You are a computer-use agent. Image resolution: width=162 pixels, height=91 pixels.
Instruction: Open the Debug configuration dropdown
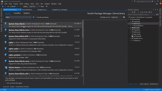pyautogui.click(x=26, y=7)
